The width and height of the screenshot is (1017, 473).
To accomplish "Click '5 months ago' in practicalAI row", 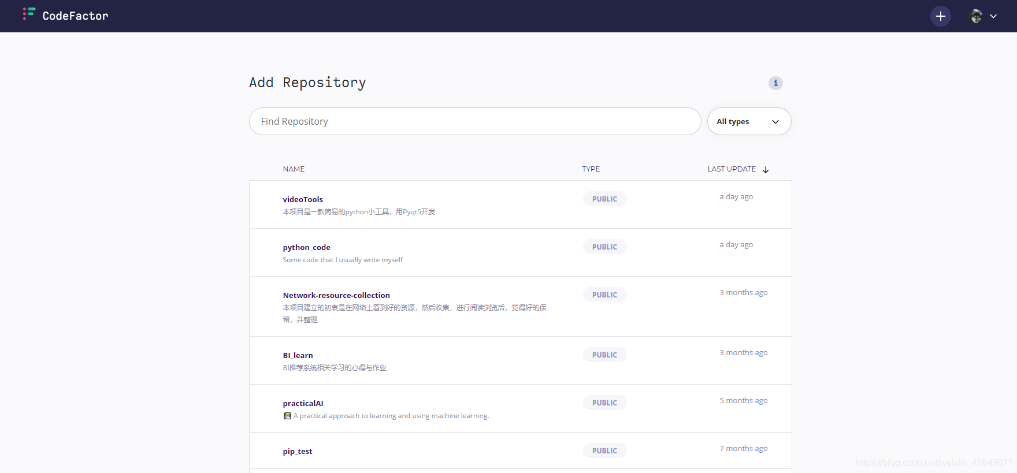I will [x=744, y=401].
